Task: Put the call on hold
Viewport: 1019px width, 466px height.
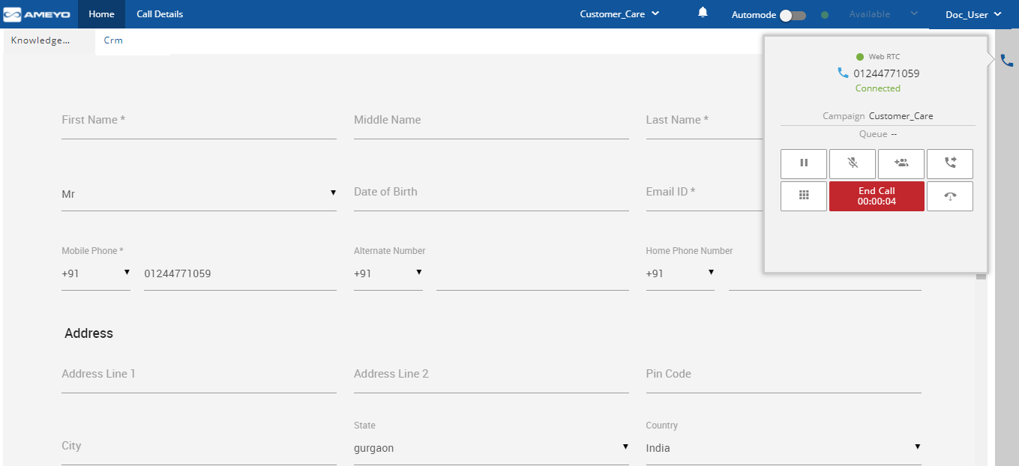Action: (803, 163)
